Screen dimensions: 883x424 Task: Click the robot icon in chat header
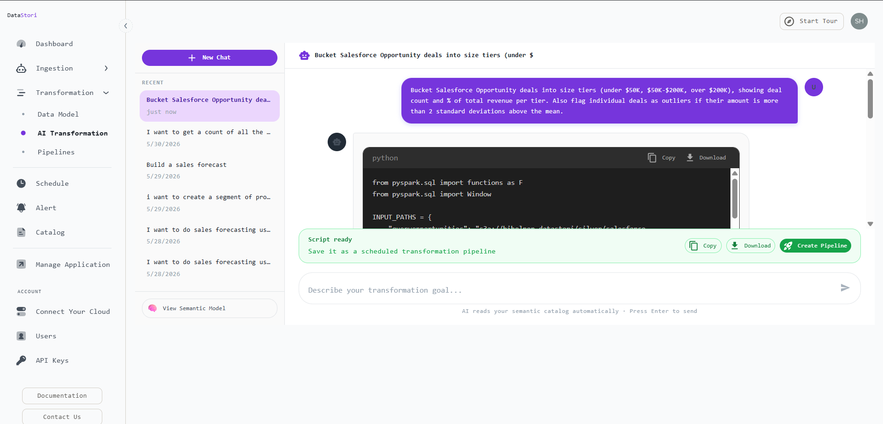[x=304, y=55]
